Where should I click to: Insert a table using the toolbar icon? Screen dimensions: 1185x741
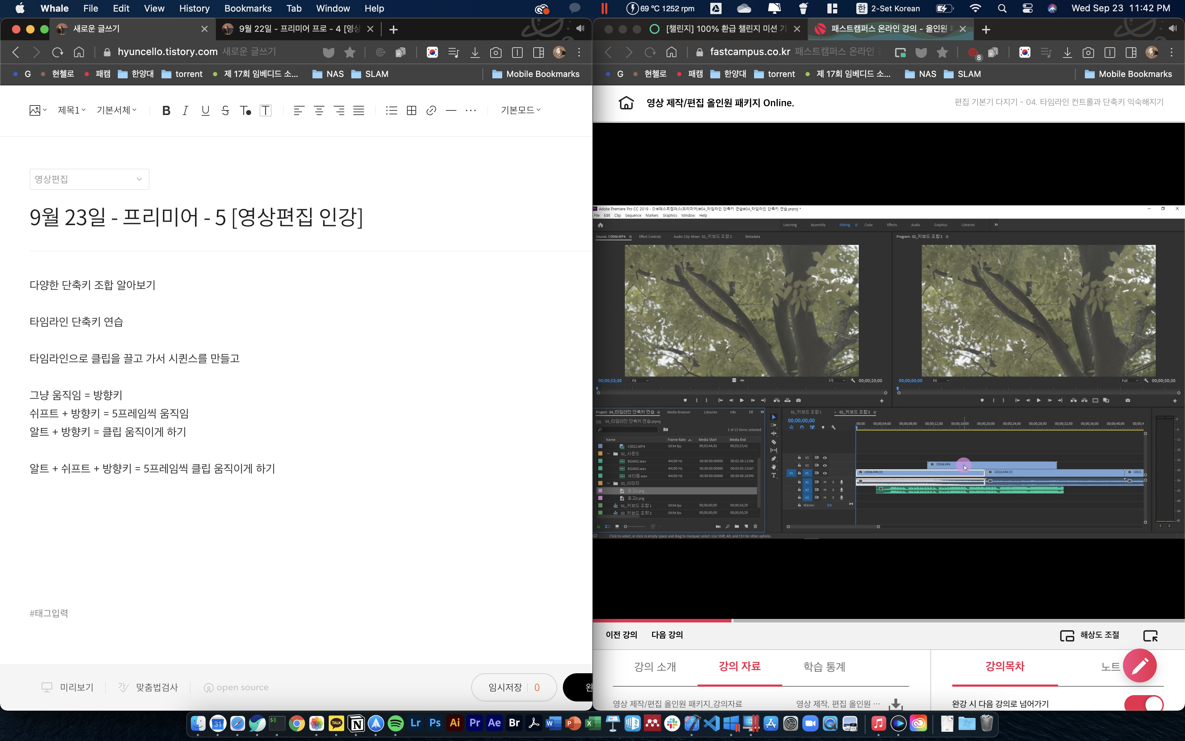click(411, 110)
